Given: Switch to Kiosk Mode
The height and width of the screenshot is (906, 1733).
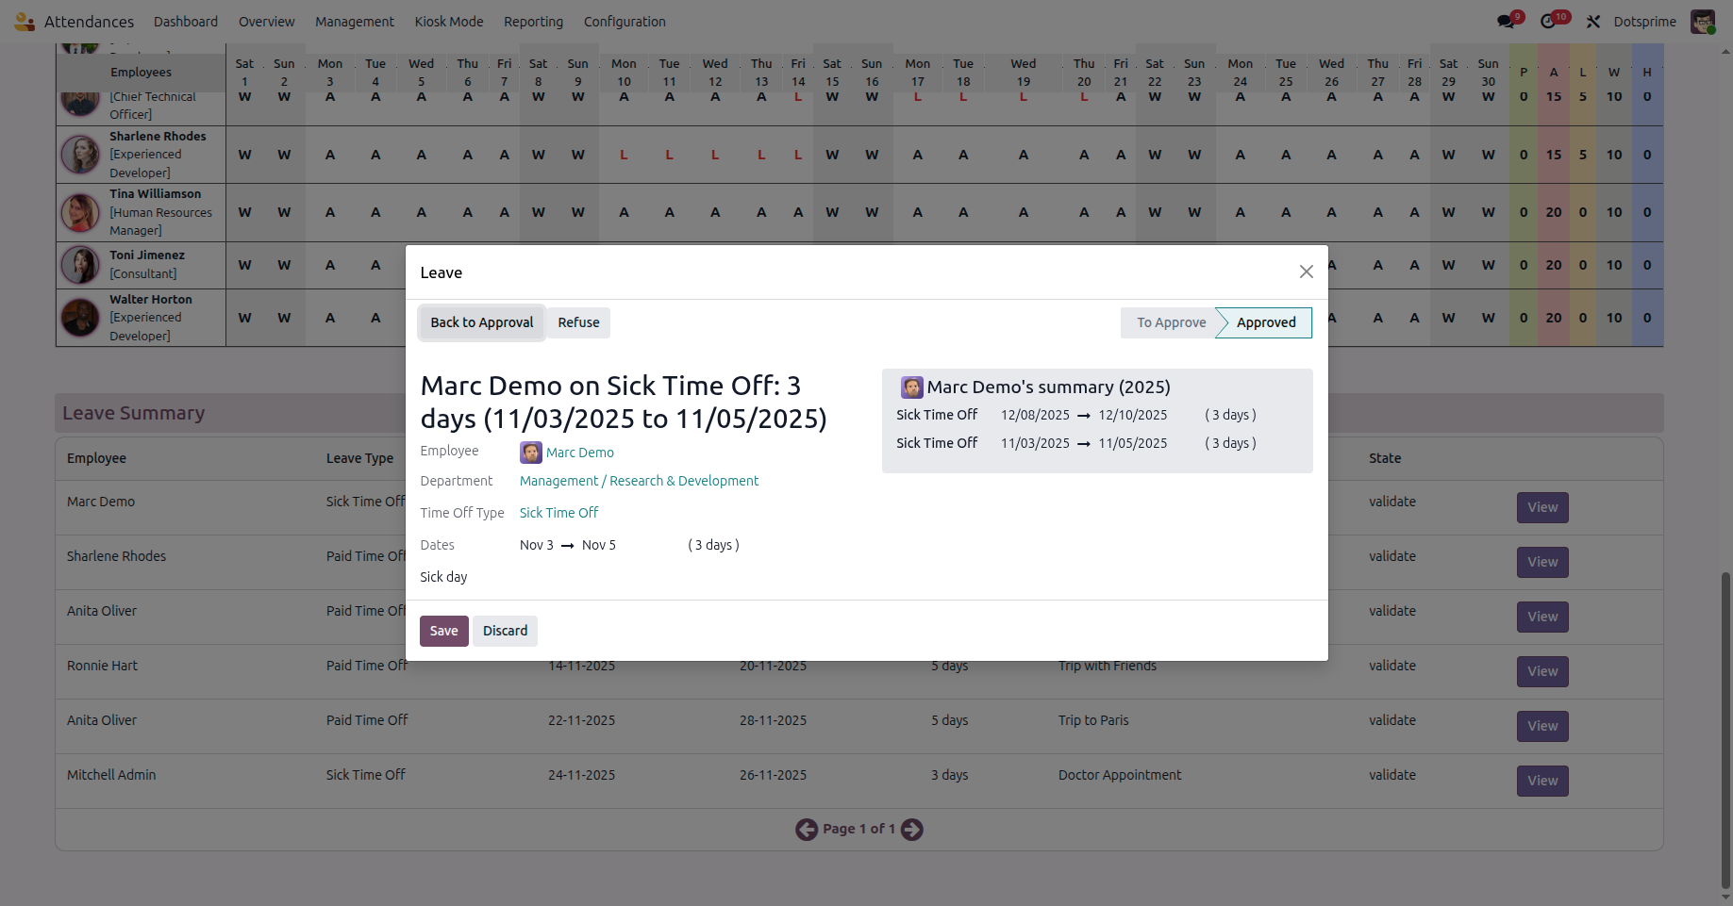Looking at the screenshot, I should pos(449,21).
